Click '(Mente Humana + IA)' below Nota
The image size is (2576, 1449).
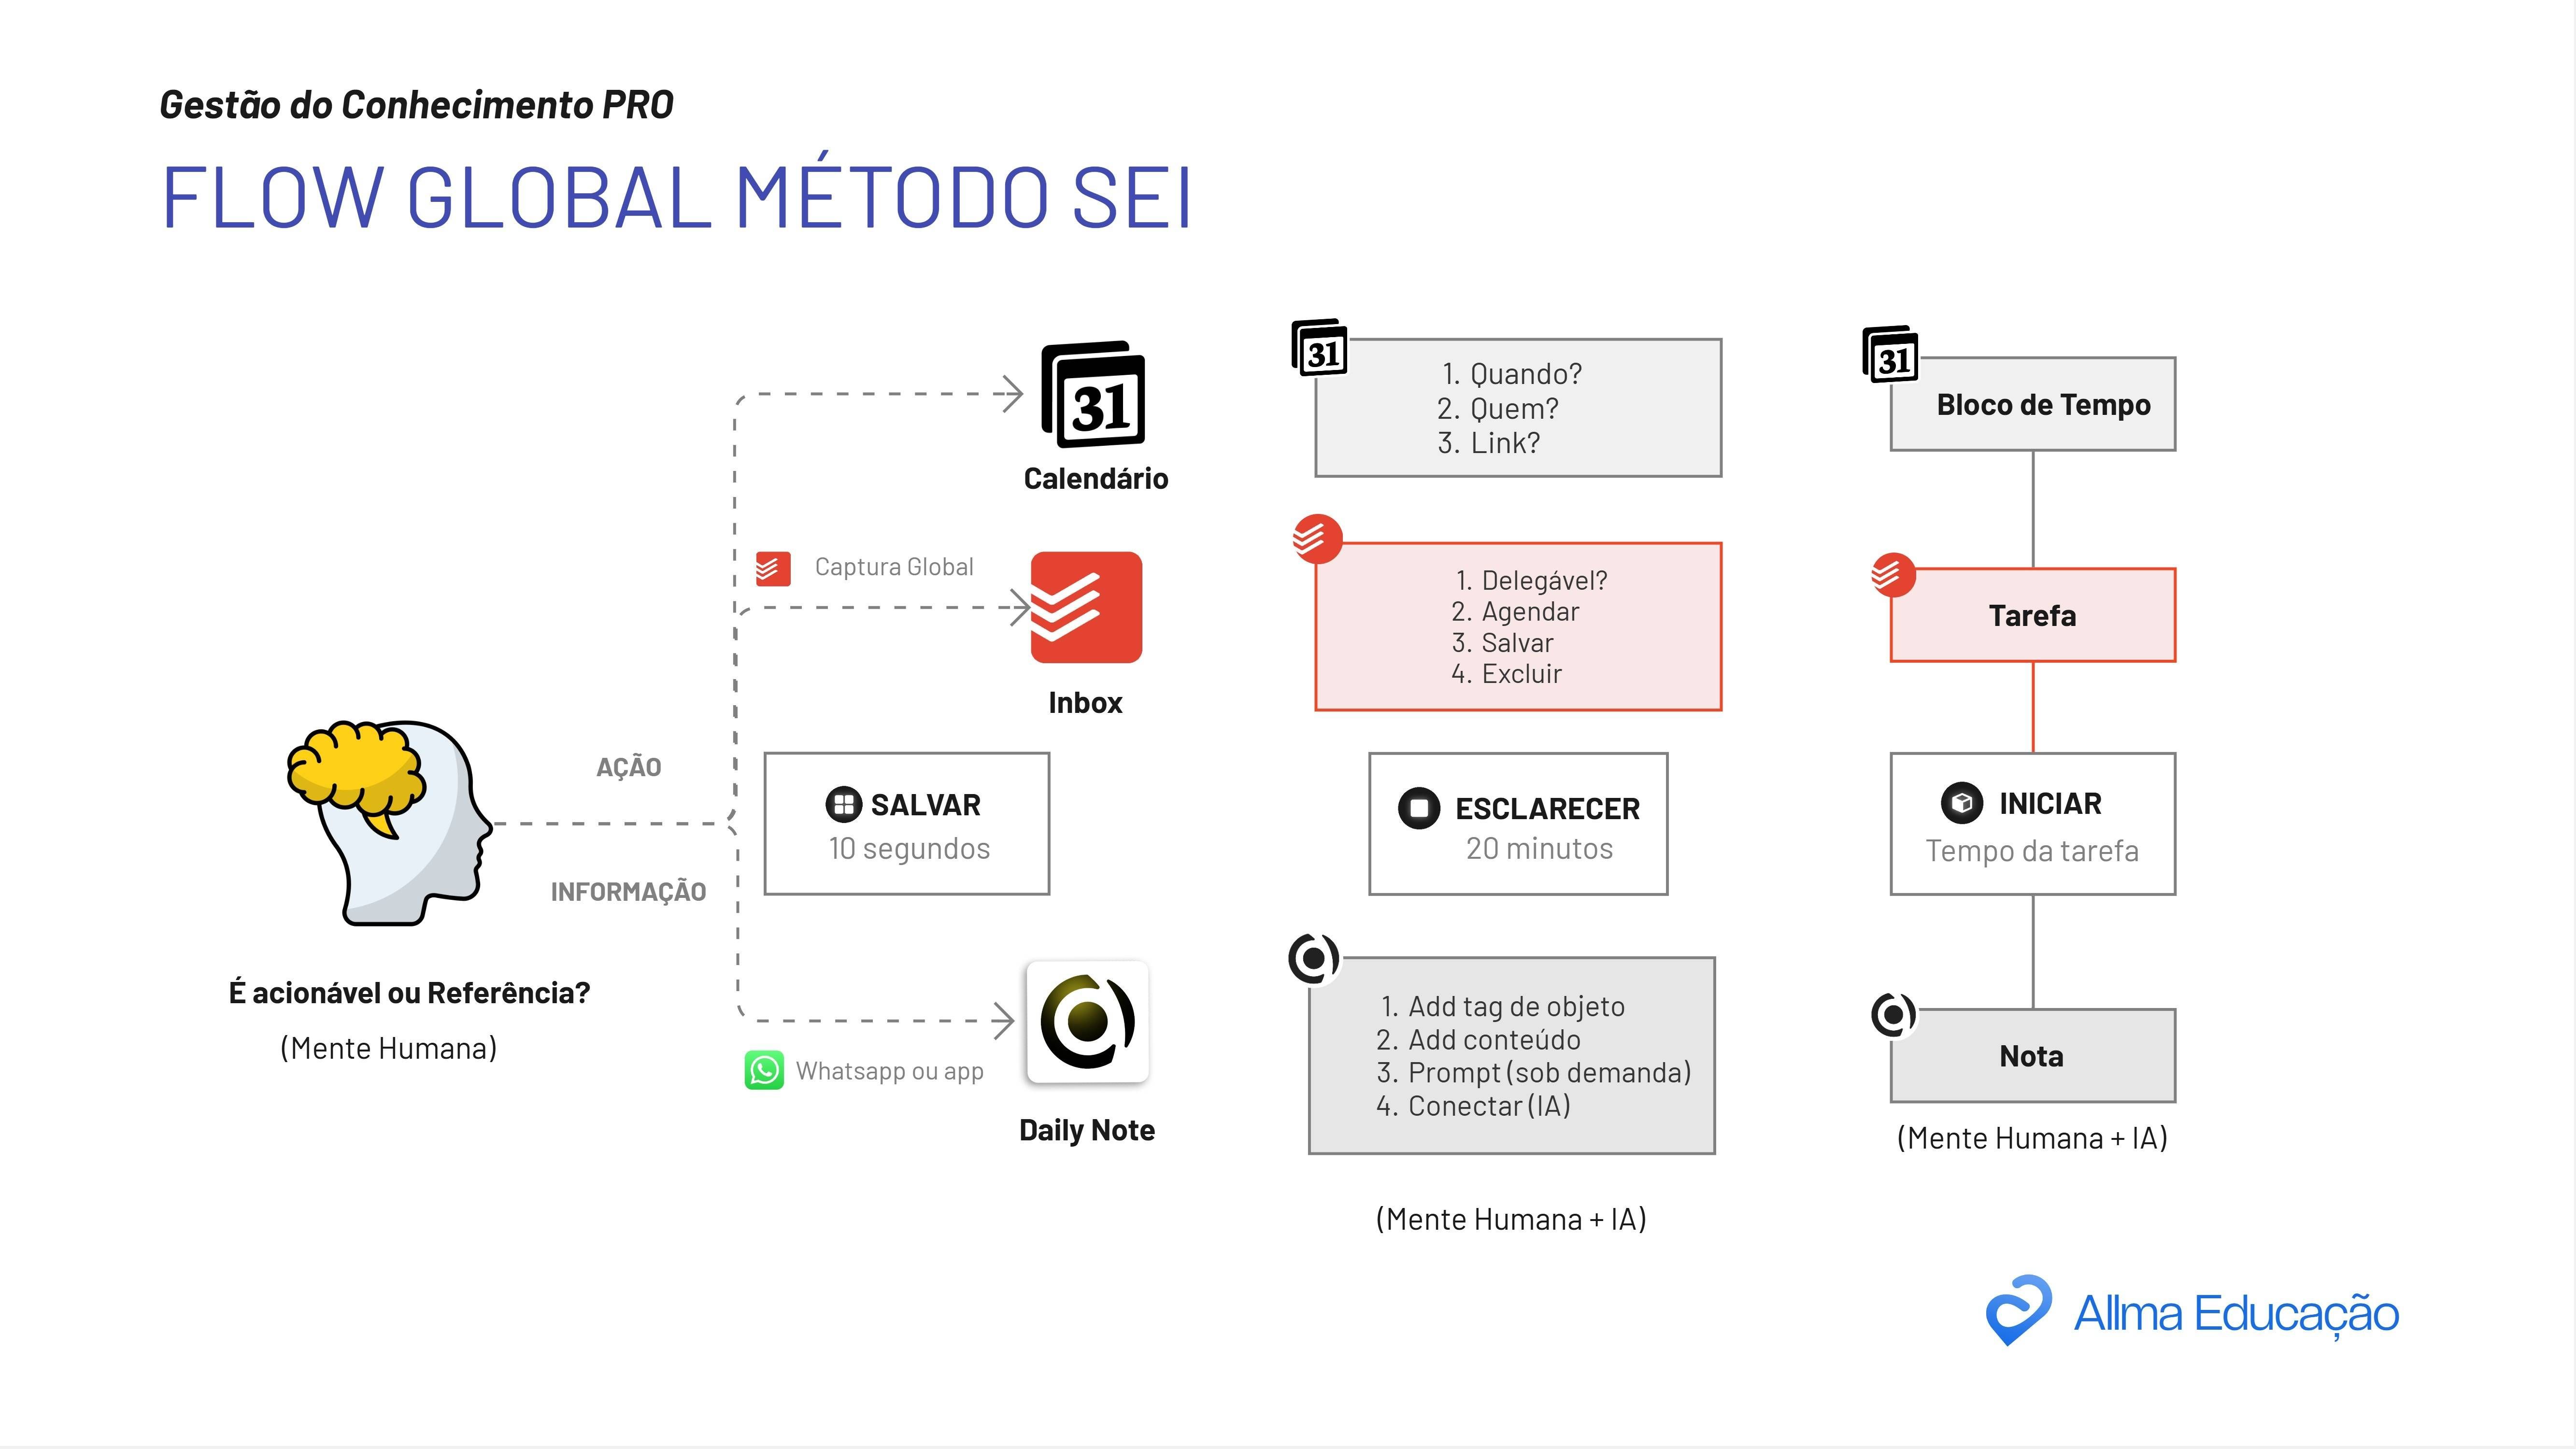pyautogui.click(x=2032, y=1138)
